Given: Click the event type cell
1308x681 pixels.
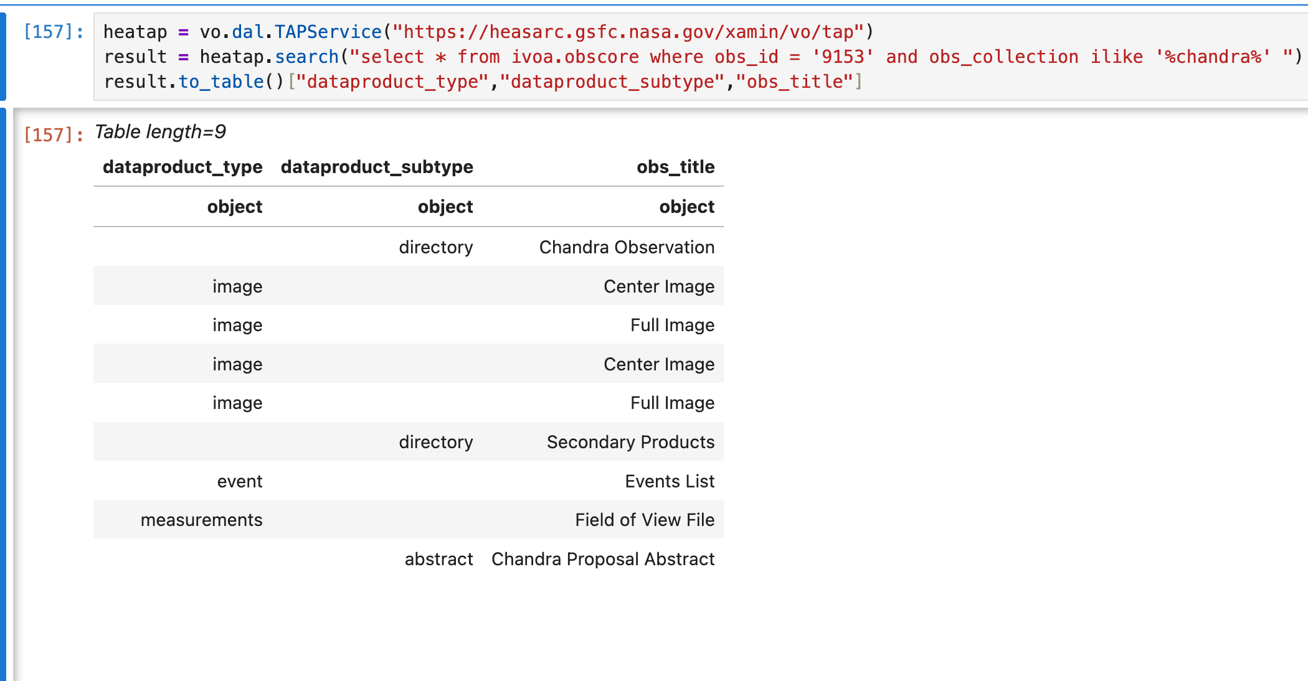Looking at the screenshot, I should pyautogui.click(x=240, y=481).
